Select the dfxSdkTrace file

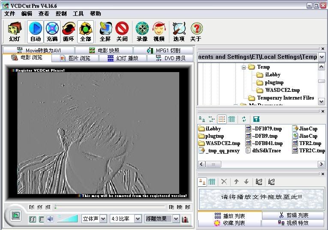[x=263, y=151]
